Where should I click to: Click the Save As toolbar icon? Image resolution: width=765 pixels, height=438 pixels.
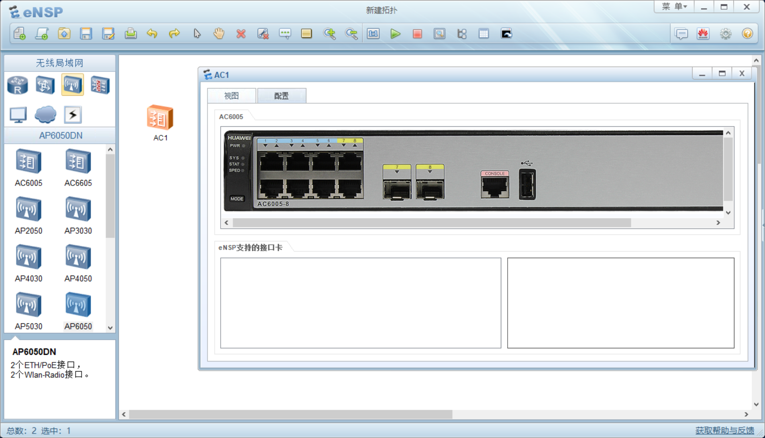point(108,34)
